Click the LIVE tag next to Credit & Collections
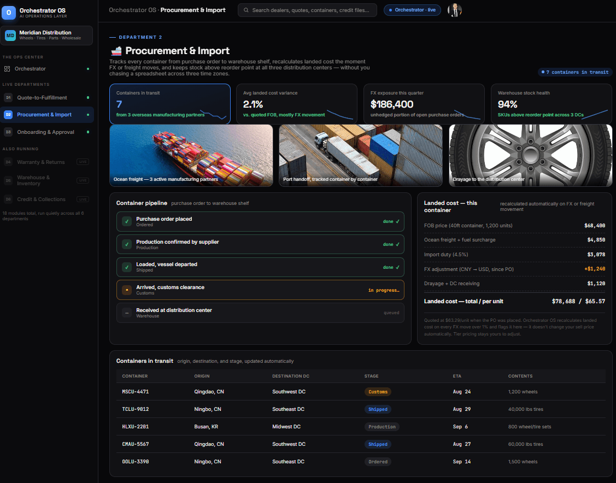 (83, 199)
